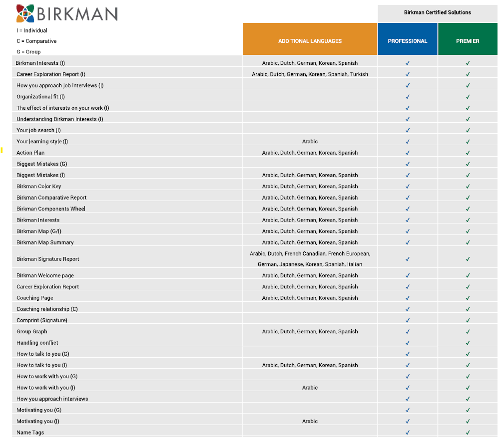This screenshot has width=502, height=437.
Task: Click Arabic in How to work with you (I) row
Action: (x=310, y=388)
